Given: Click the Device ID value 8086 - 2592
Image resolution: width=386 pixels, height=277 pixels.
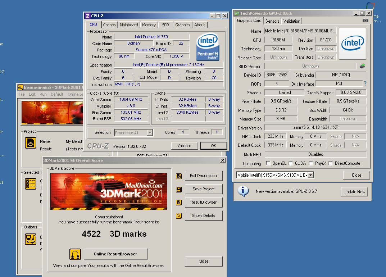Looking at the screenshot, I should (277, 75).
